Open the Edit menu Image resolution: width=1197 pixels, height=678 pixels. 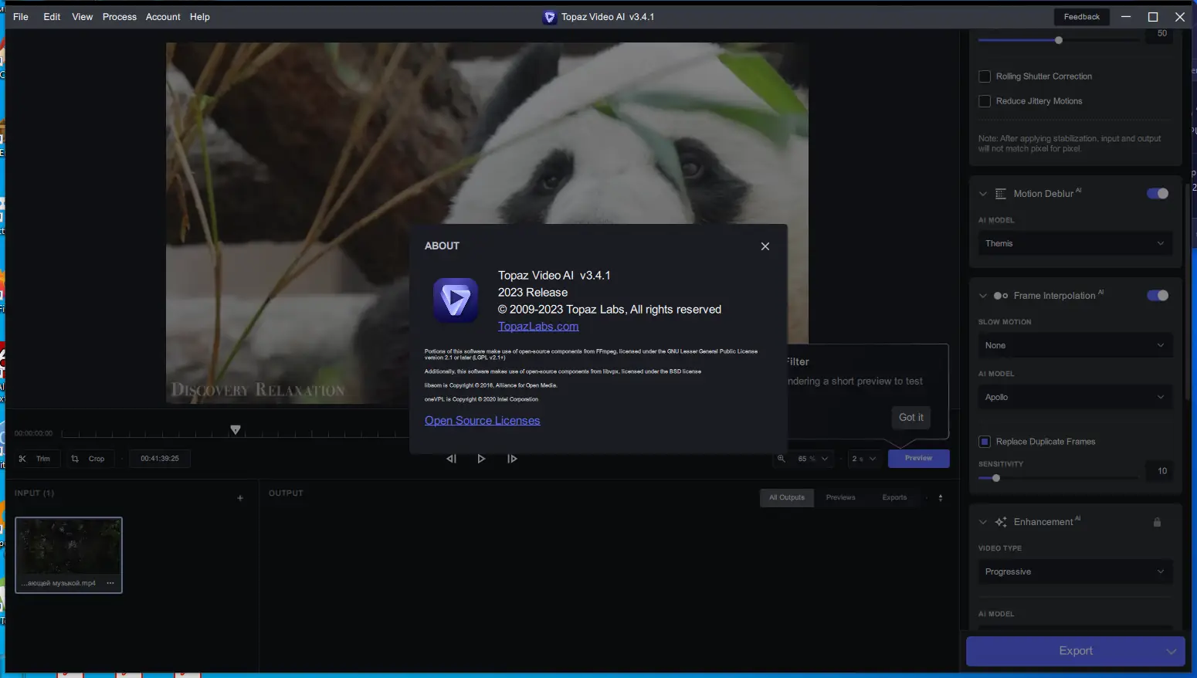point(52,17)
